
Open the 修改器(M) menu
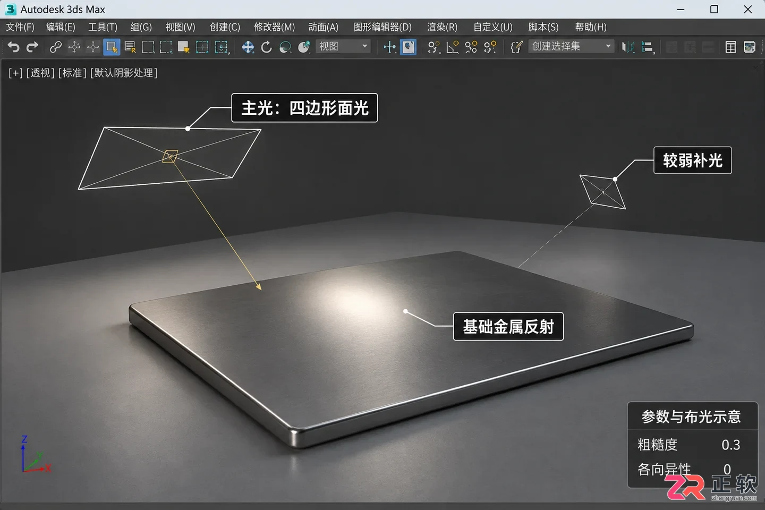[274, 27]
